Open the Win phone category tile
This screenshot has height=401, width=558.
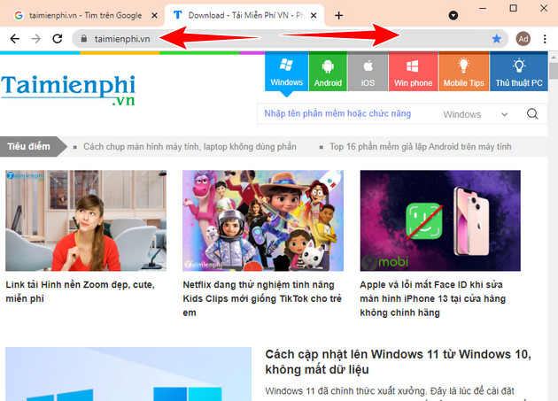click(413, 72)
